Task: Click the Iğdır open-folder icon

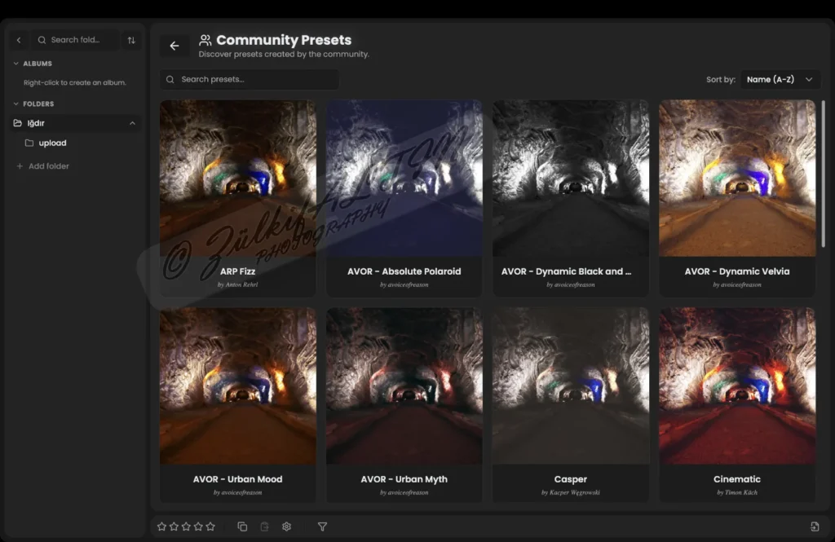Action: (18, 123)
